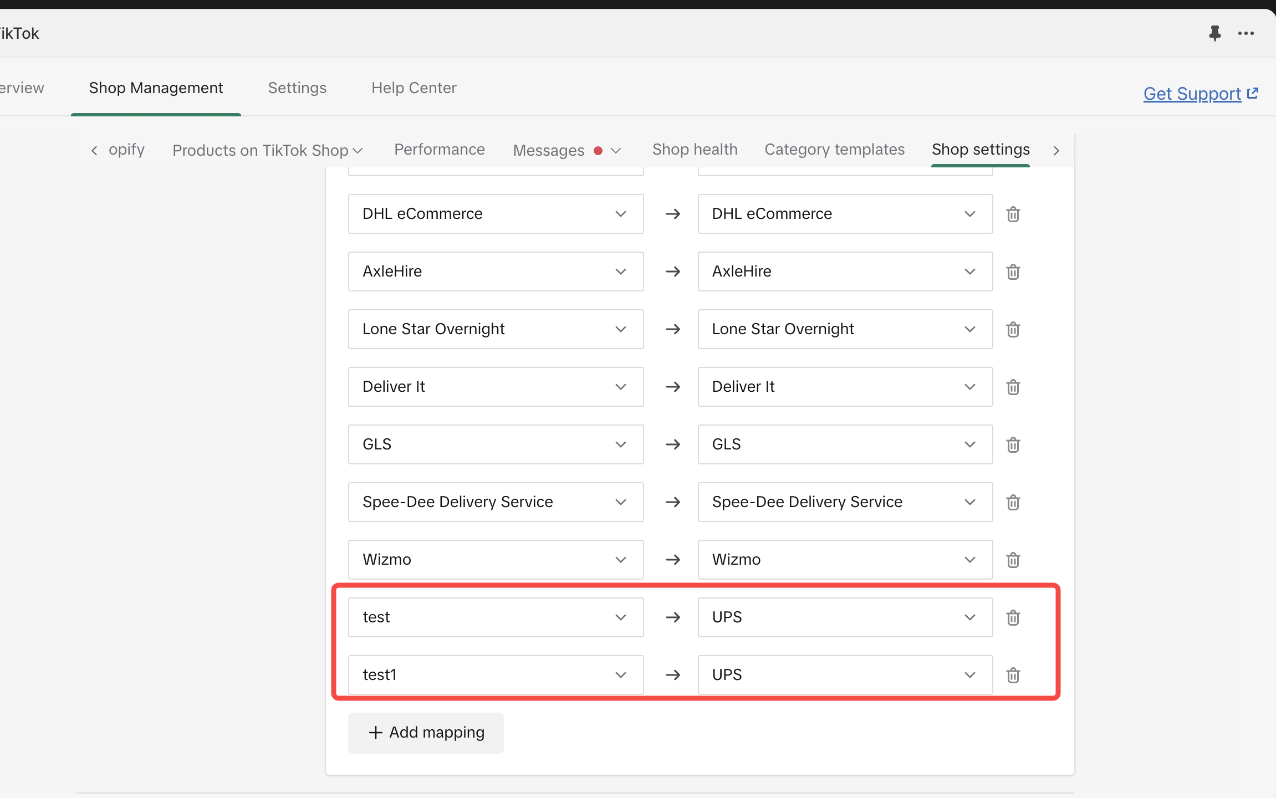The width and height of the screenshot is (1276, 798).
Task: Open UPS dropdown in test1 row
Action: point(844,675)
